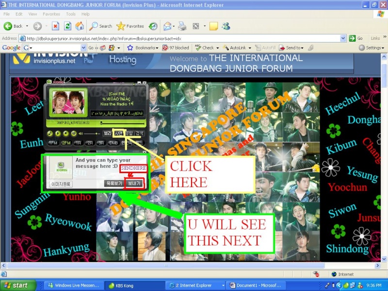The height and width of the screenshot is (291, 388).
Task: Open the View menu
Action: 32,14
